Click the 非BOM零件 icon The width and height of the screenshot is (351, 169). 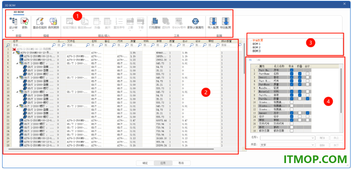tap(178, 21)
